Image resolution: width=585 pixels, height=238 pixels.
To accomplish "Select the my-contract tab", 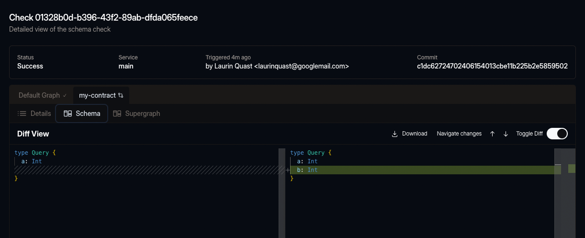I will 97,95.
